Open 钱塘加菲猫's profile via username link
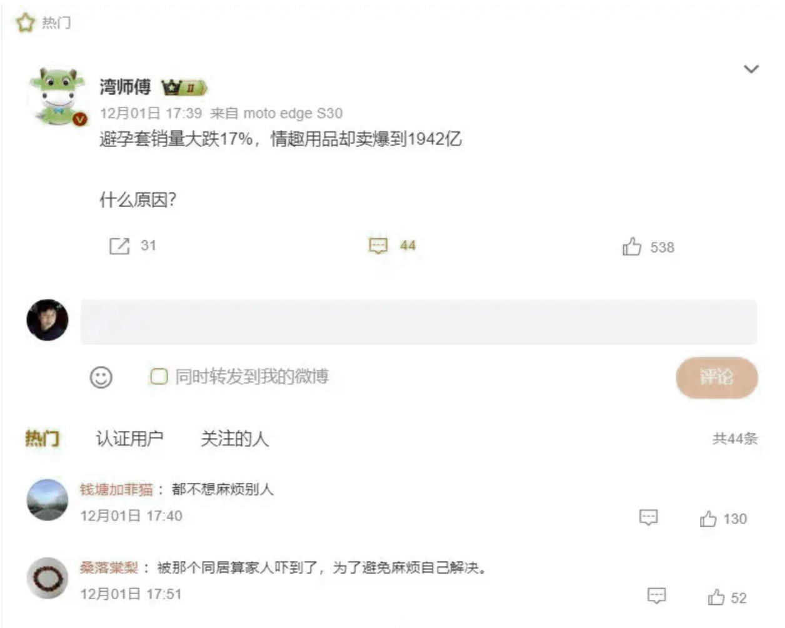 [x=116, y=489]
